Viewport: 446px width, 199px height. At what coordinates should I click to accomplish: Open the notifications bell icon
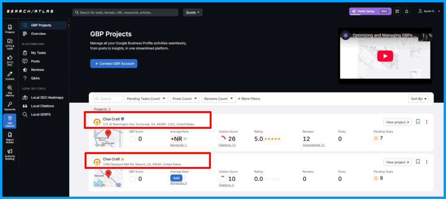click(406, 11)
